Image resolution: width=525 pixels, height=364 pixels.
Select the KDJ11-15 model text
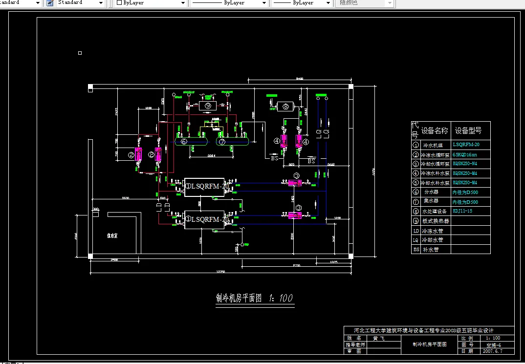coord(462,211)
